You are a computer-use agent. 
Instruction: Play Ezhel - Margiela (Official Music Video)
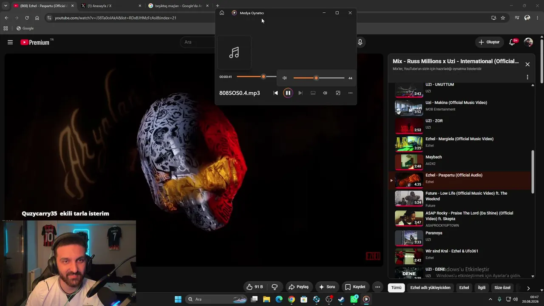pyautogui.click(x=461, y=144)
